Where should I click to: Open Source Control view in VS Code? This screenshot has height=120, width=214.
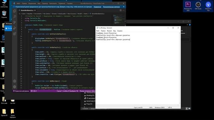pos(15,22)
